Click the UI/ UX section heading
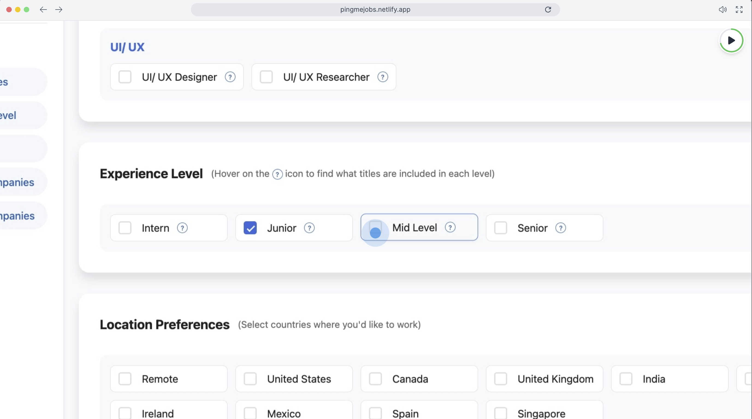 [127, 47]
